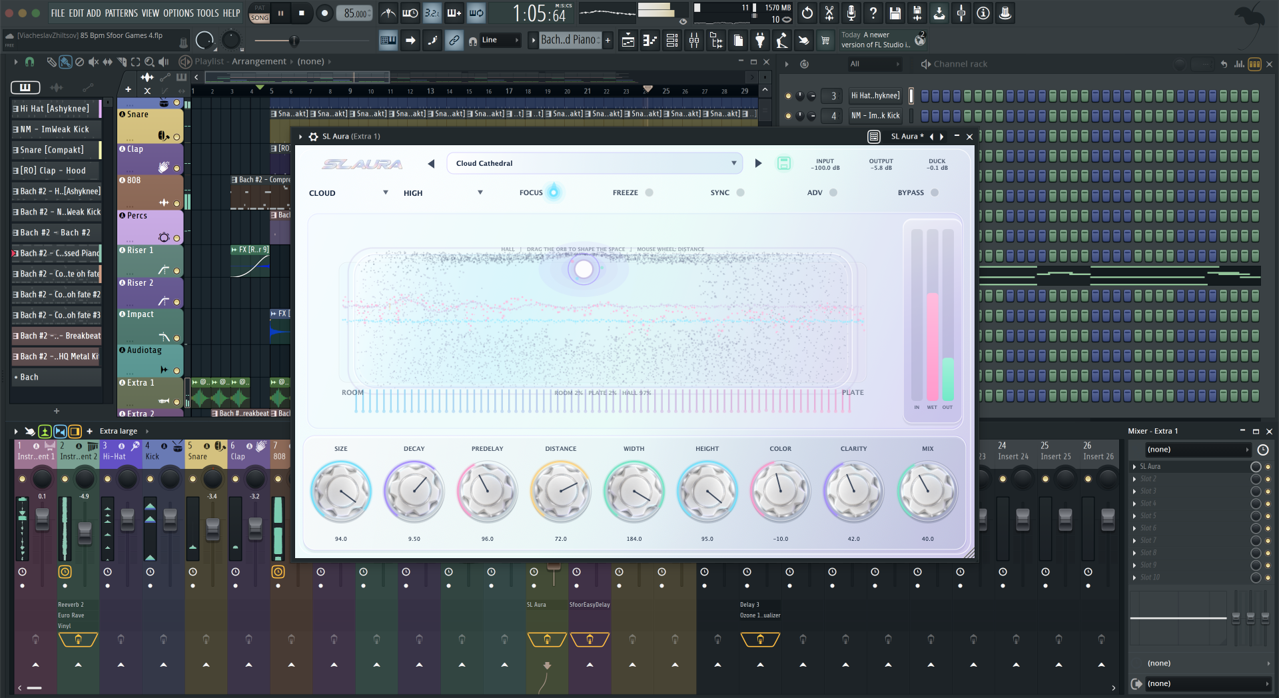The image size is (1279, 698).
Task: Open the playlist view icon
Action: pyautogui.click(x=628, y=41)
